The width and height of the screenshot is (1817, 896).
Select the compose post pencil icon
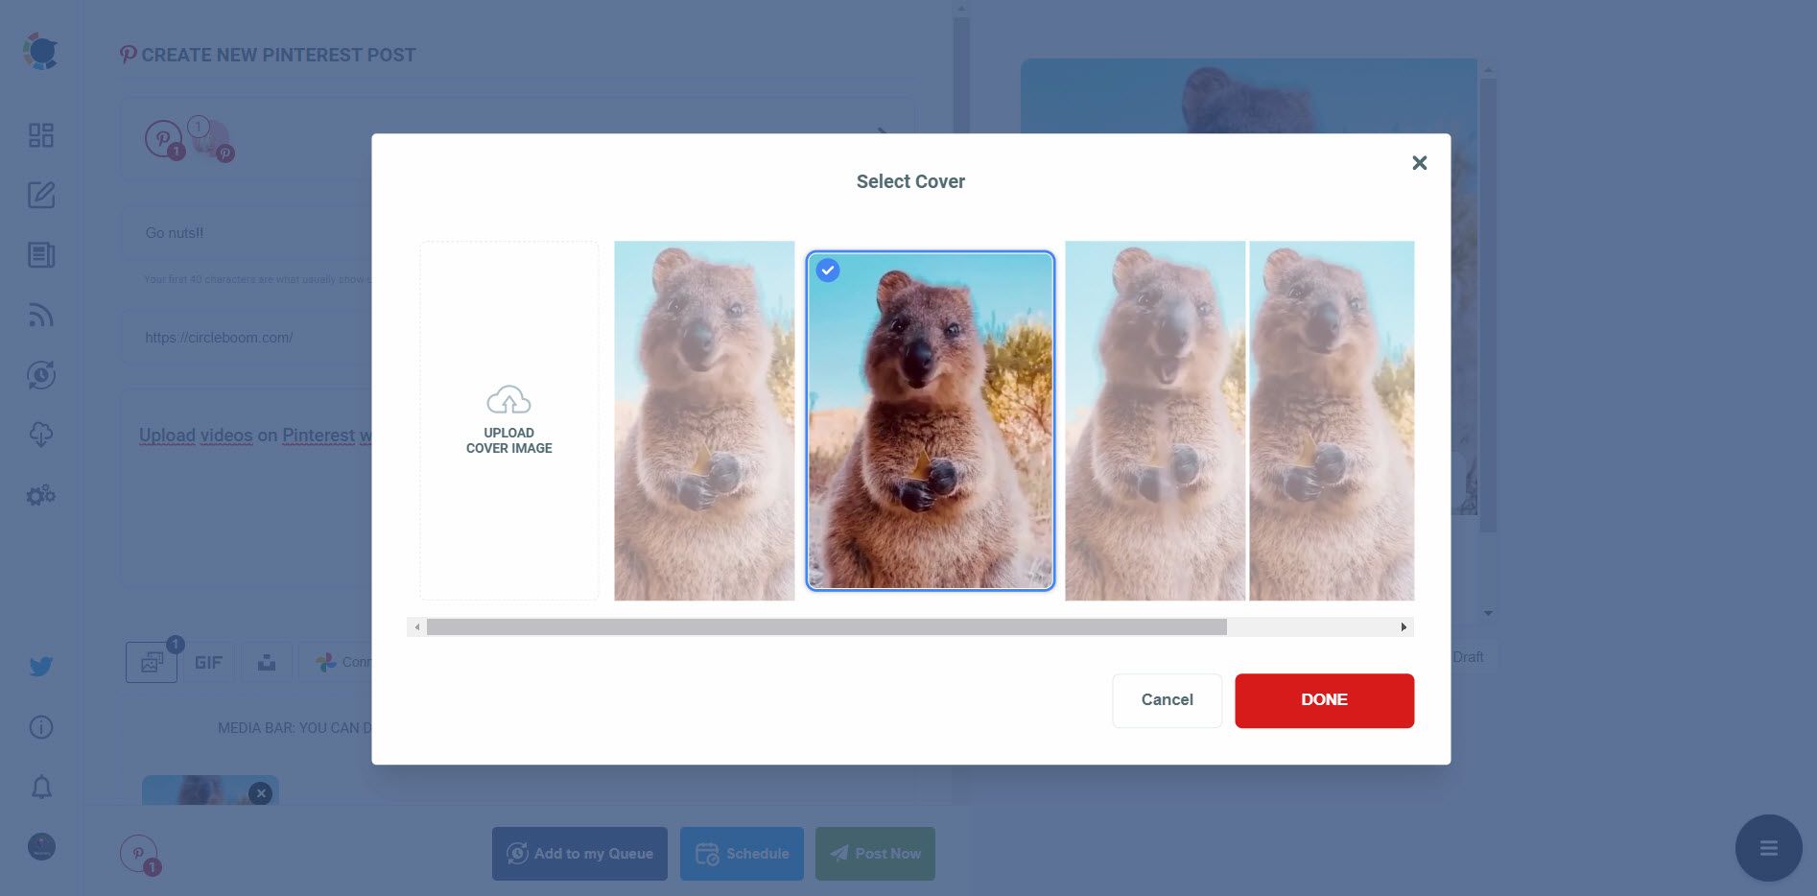(x=40, y=196)
